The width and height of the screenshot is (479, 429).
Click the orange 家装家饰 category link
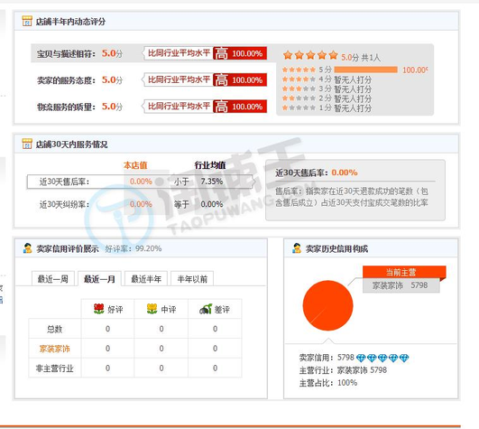(x=55, y=349)
